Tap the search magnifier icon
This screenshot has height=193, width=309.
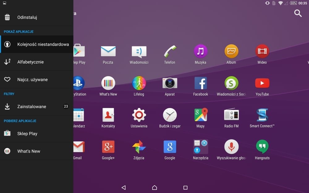click(x=298, y=13)
